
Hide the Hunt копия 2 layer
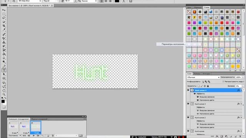point(188,118)
